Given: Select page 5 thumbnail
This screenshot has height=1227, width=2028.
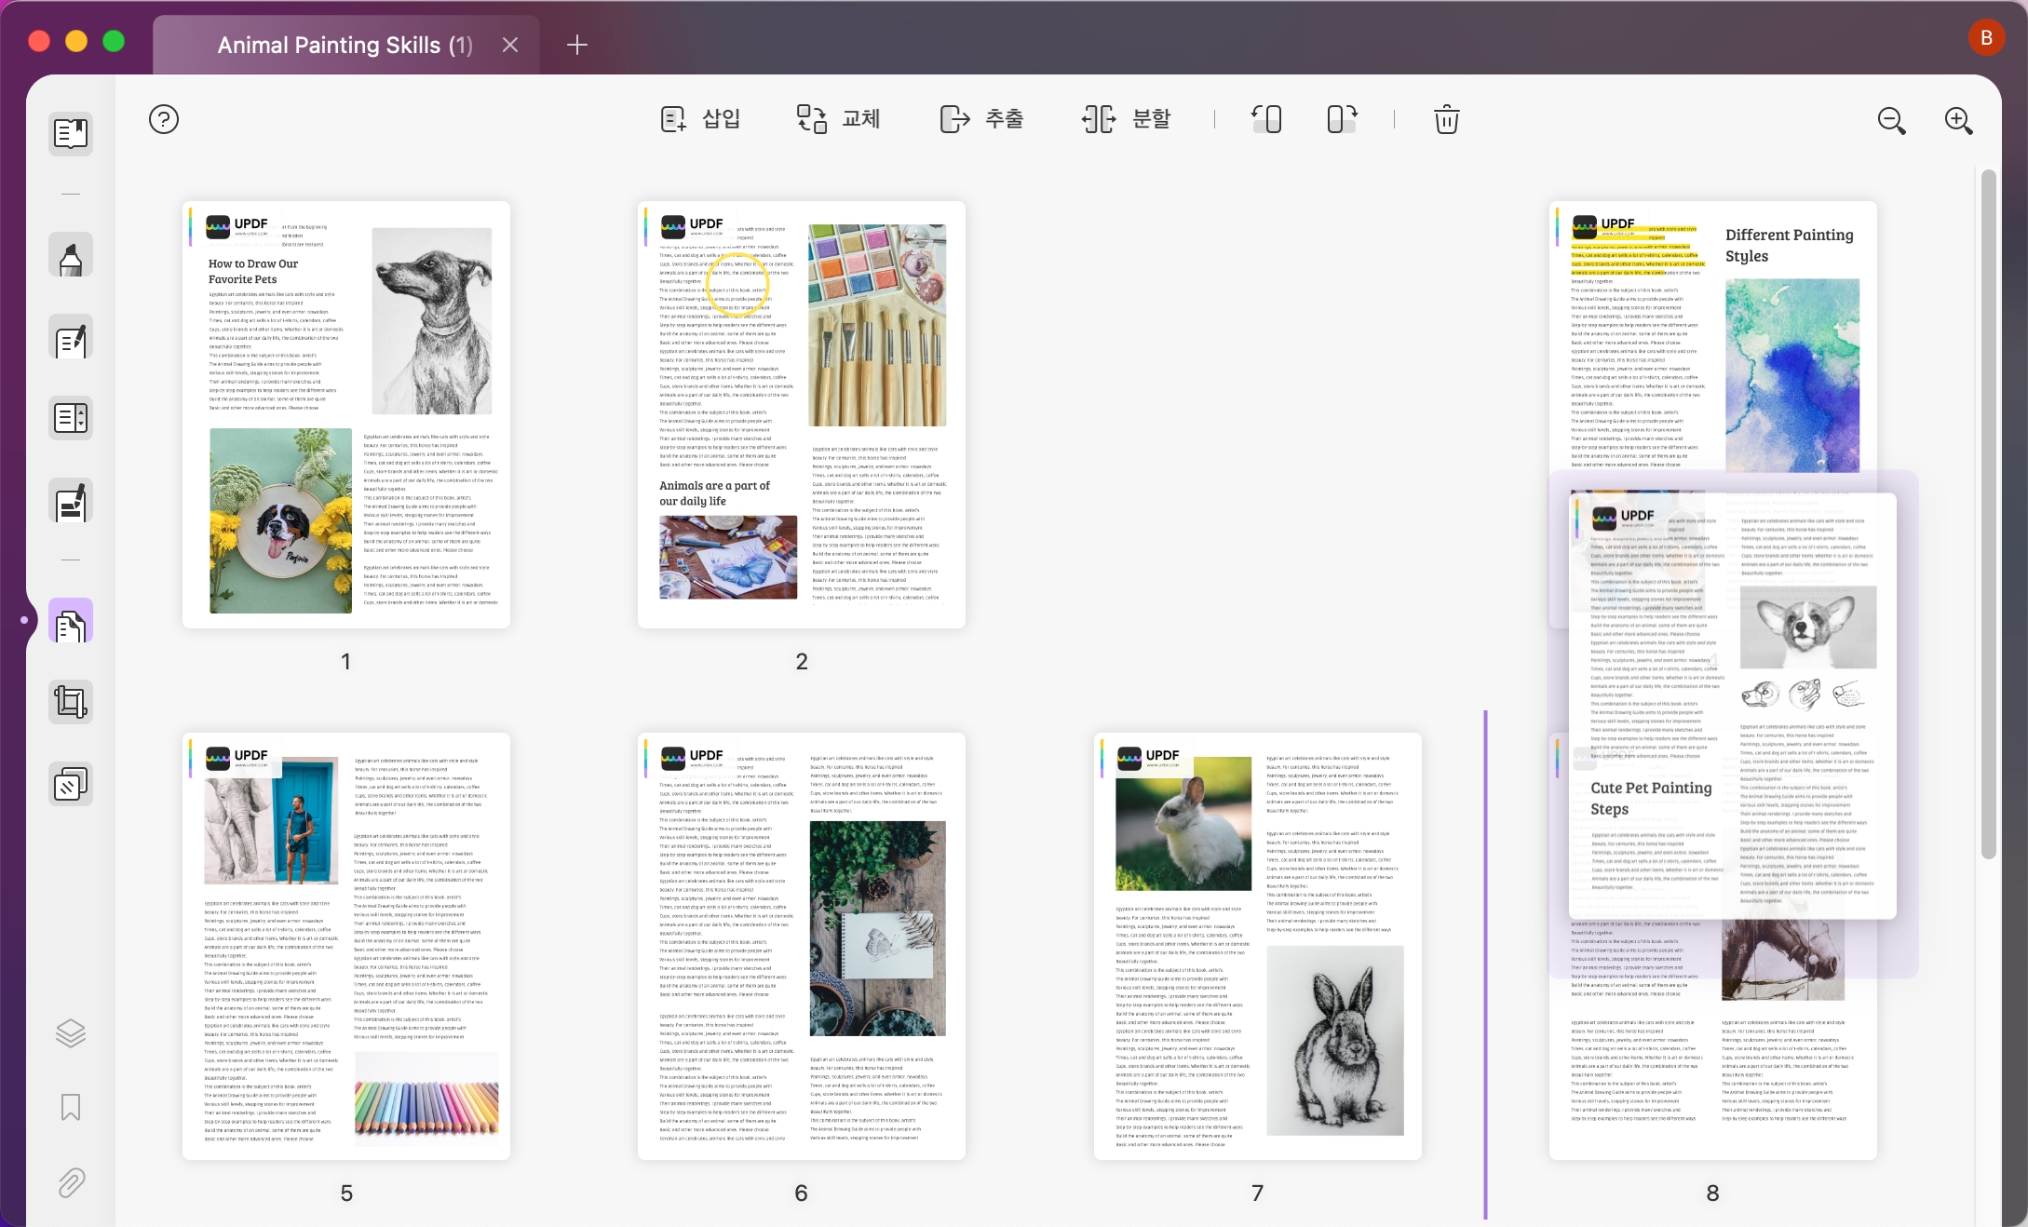Looking at the screenshot, I should pos(346,946).
